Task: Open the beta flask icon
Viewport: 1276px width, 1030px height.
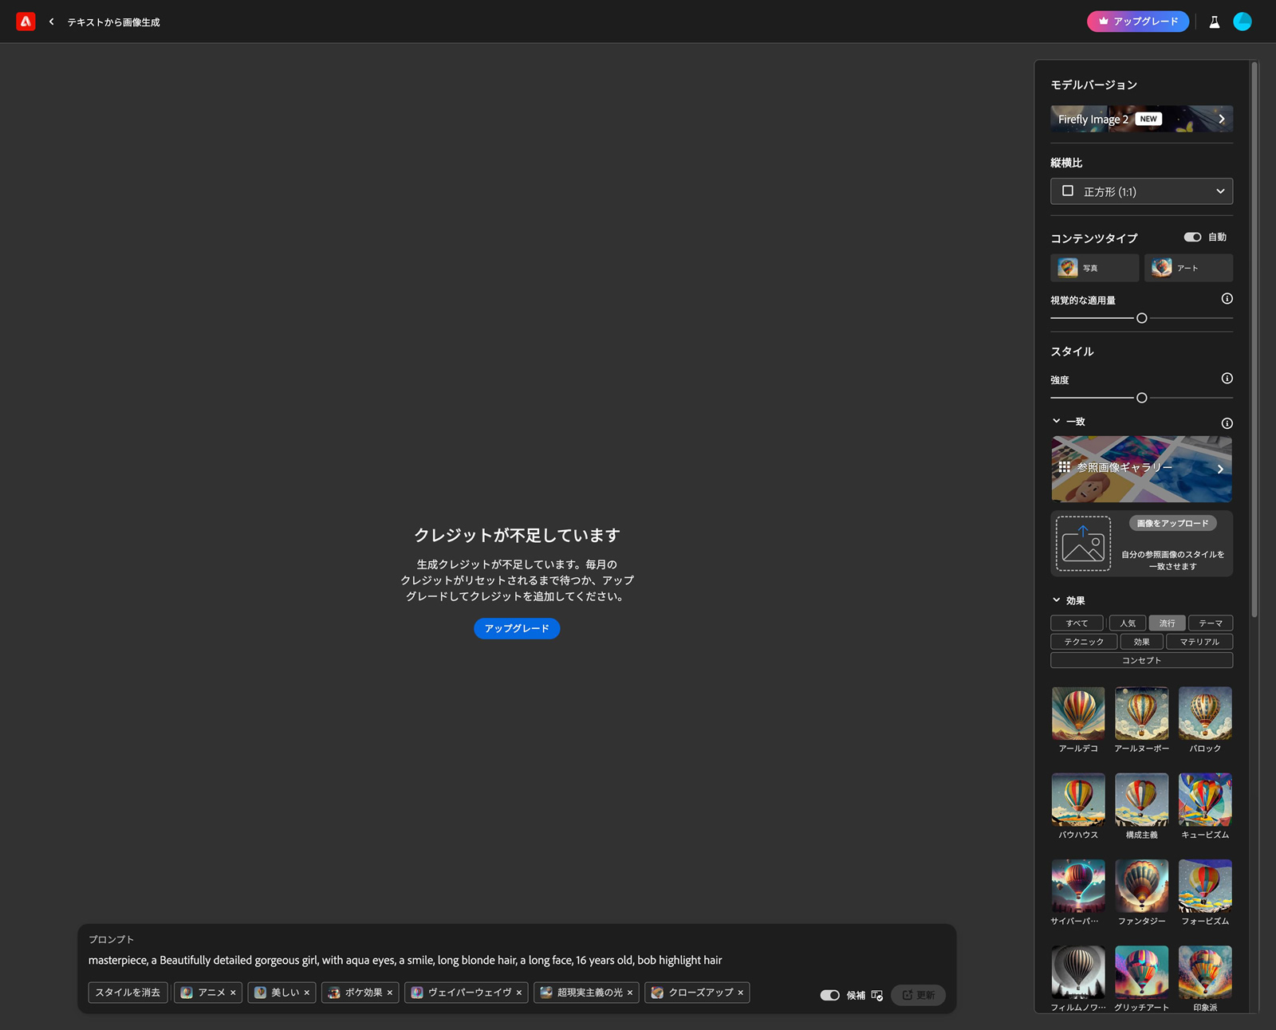Action: coord(1214,22)
